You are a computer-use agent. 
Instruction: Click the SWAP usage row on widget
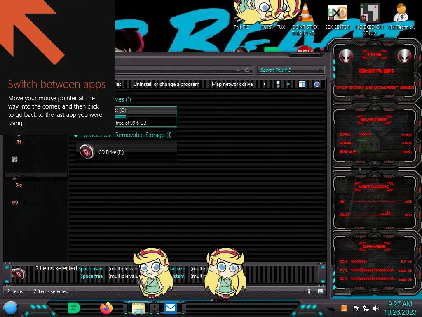click(x=375, y=152)
